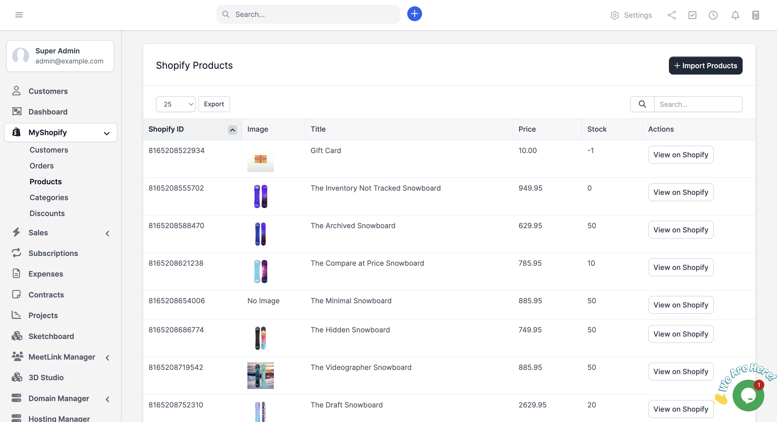Open the calculator icon in header
This screenshot has width=777, height=422.
(755, 15)
